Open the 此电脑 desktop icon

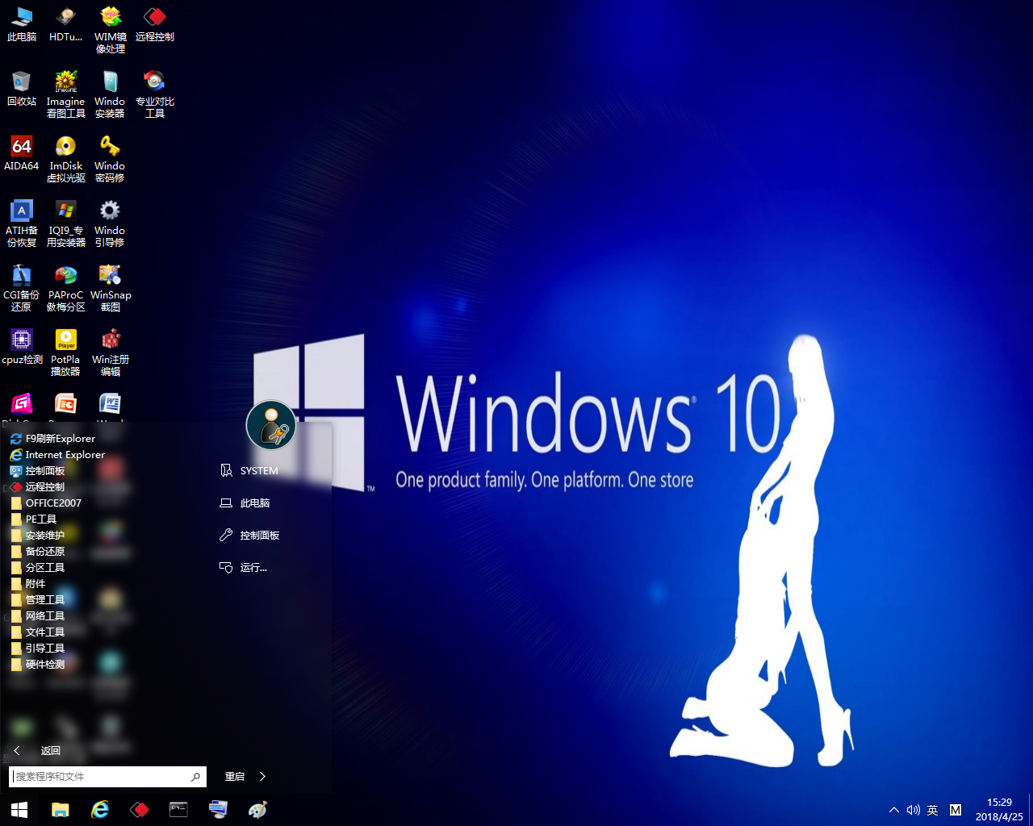click(22, 25)
